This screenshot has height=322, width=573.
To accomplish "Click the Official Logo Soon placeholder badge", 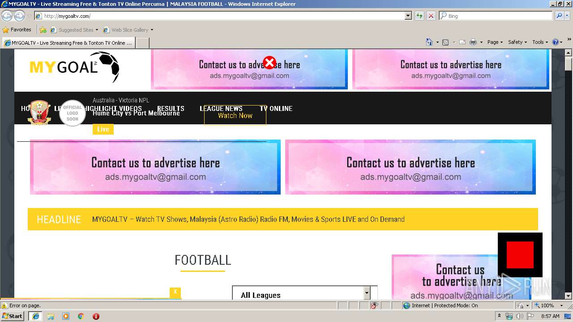I will coord(73,113).
